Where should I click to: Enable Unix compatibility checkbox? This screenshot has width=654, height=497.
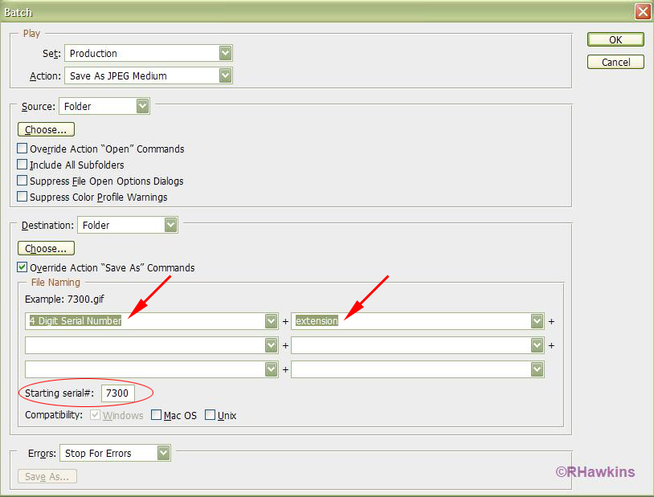click(x=211, y=415)
